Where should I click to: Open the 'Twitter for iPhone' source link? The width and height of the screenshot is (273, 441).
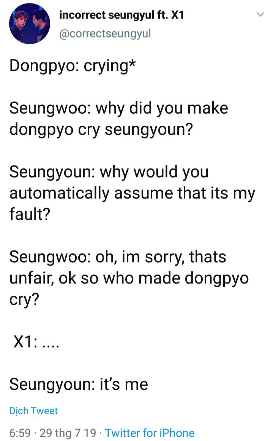tap(150, 433)
